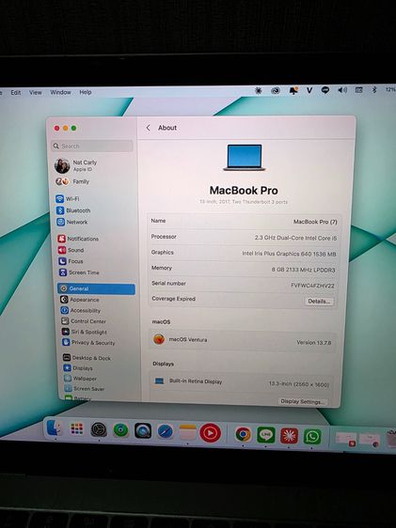Open the Edit menu

tap(15, 92)
